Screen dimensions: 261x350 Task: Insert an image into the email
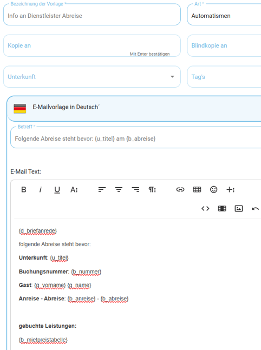(x=239, y=208)
